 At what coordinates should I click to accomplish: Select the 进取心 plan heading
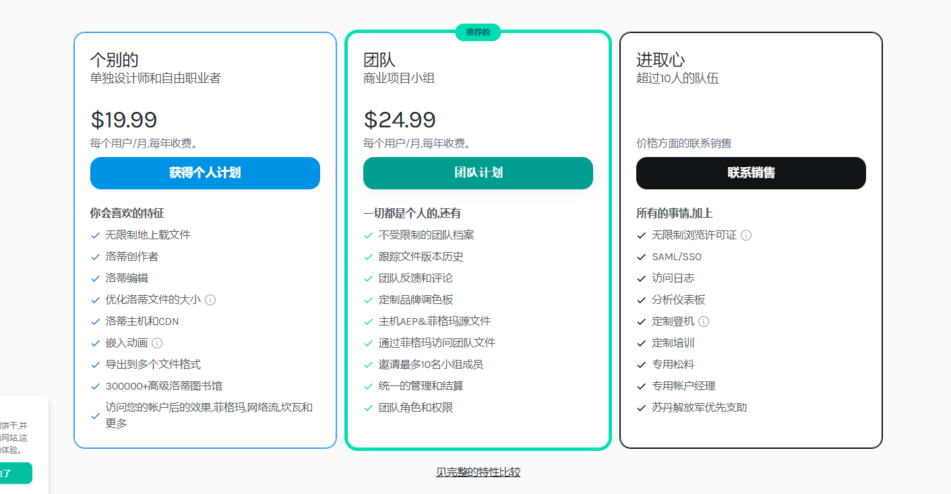point(661,60)
